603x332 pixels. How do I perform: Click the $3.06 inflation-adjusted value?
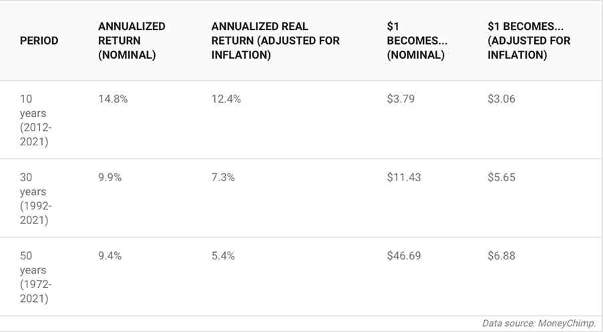click(501, 99)
